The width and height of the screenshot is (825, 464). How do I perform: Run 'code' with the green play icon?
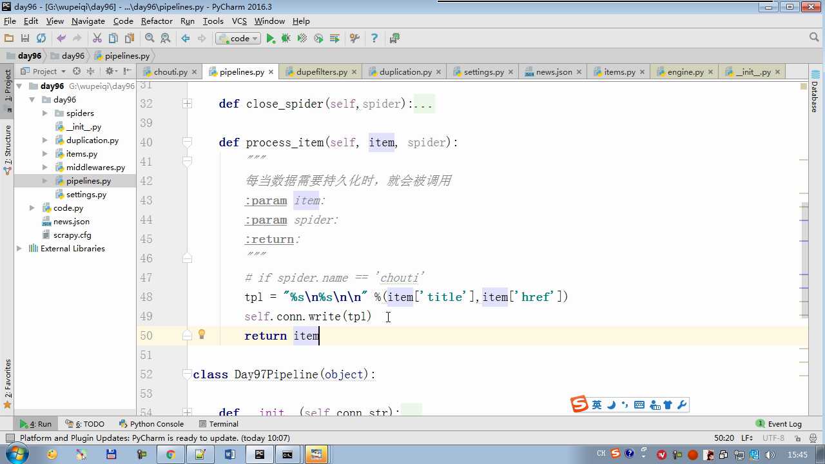coord(271,39)
